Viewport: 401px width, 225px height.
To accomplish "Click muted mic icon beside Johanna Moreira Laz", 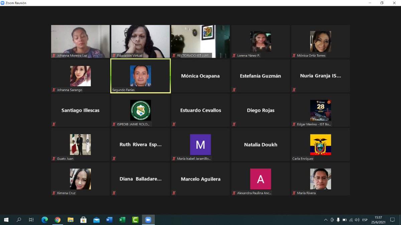I will (x=54, y=56).
